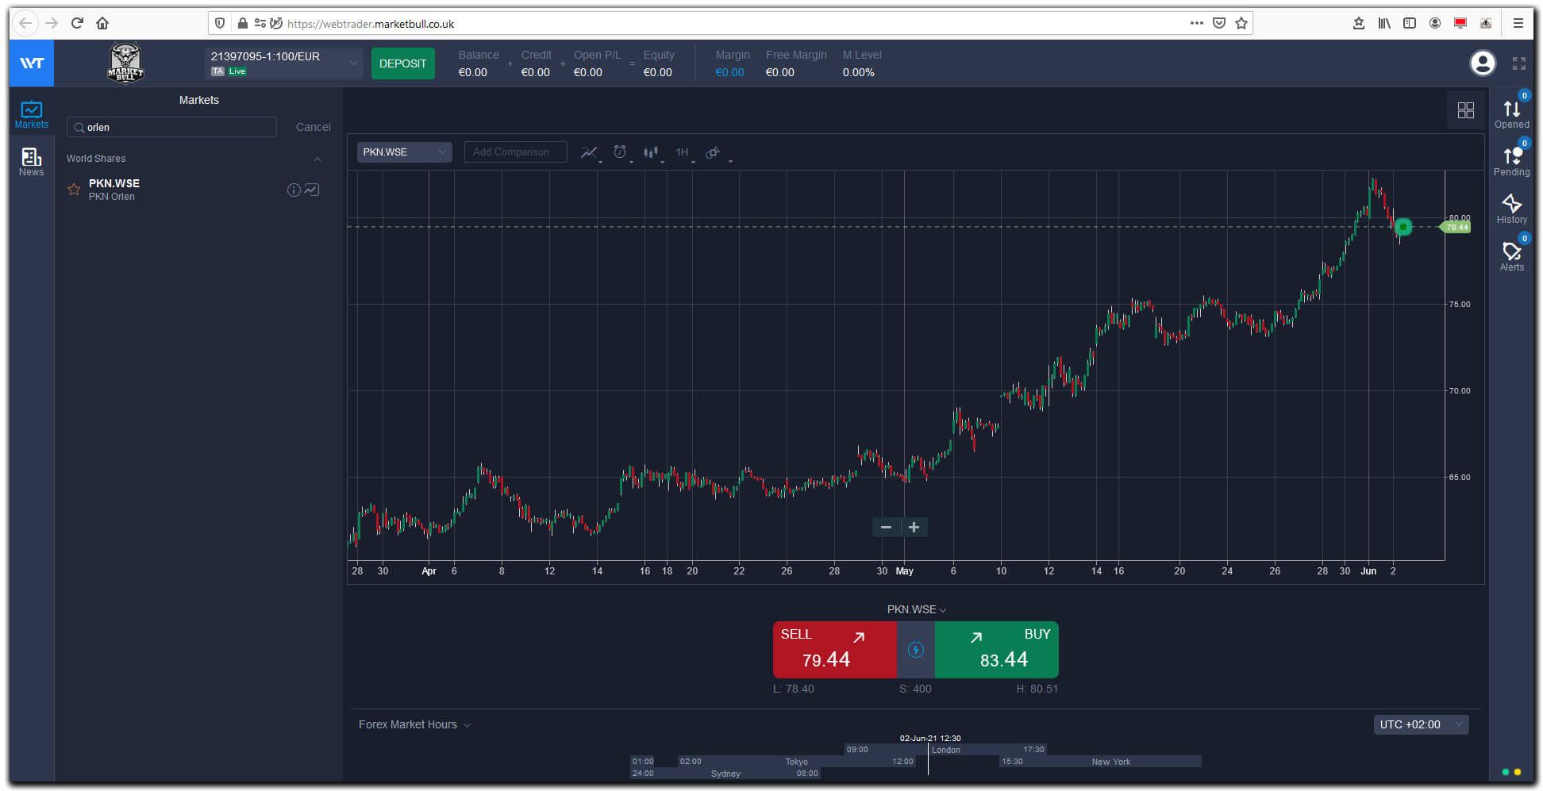
Task: Click the green current price marker
Action: (x=1403, y=227)
